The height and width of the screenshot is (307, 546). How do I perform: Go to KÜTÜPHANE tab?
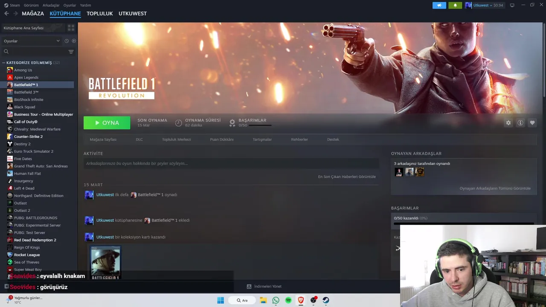(x=65, y=14)
